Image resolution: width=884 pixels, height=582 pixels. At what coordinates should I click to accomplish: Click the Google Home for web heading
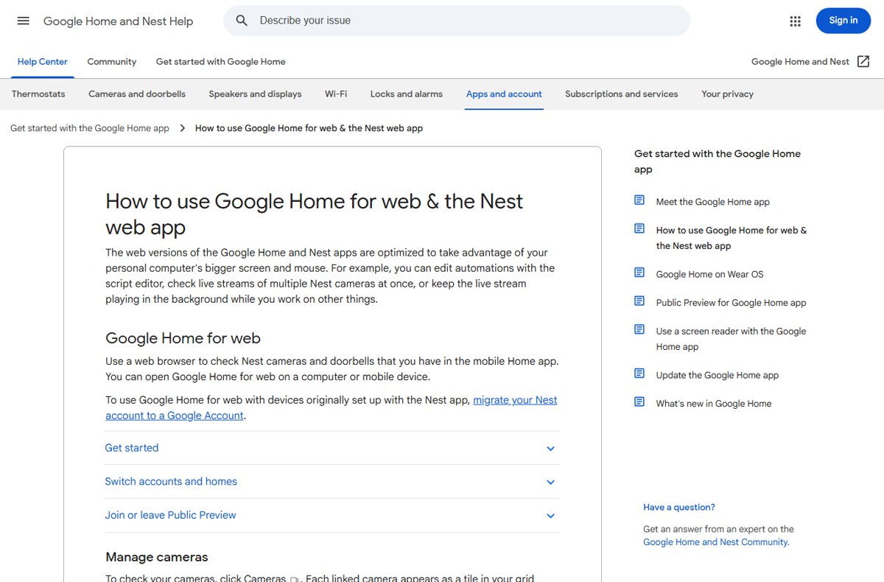coord(183,338)
